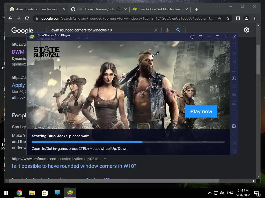Open Windows Start menu
The image size is (265, 198).
pyautogui.click(x=6, y=193)
